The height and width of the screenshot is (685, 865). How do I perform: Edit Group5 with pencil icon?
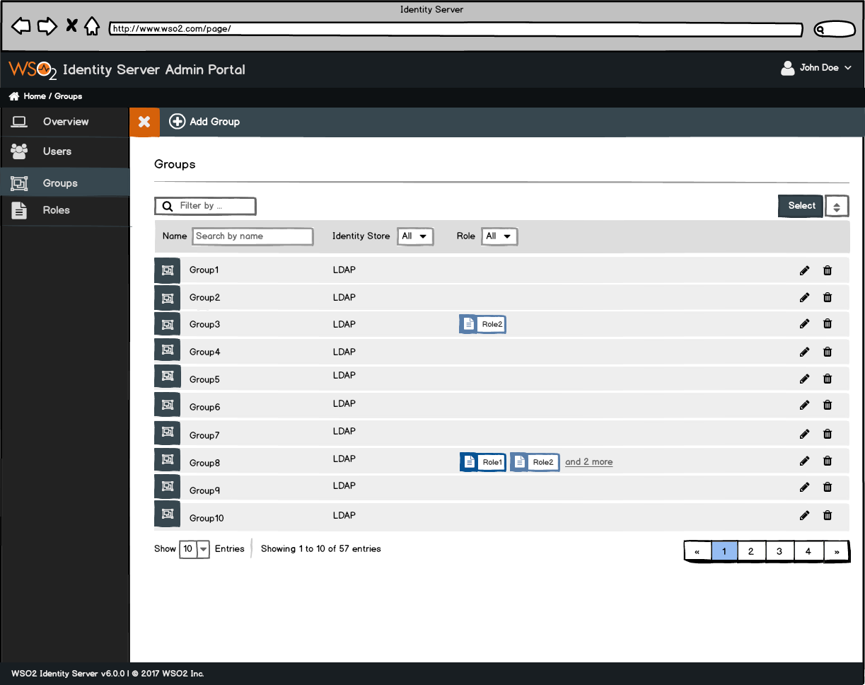804,379
